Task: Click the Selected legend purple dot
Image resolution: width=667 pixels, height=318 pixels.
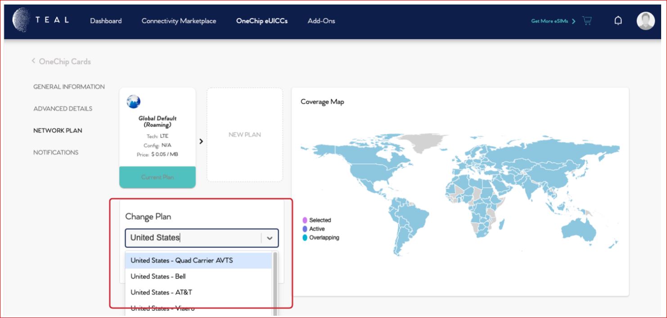Action: click(305, 220)
